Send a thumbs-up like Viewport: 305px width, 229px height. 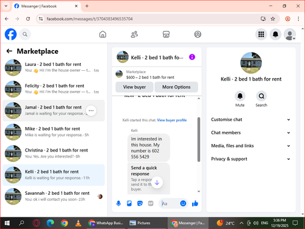(x=195, y=203)
